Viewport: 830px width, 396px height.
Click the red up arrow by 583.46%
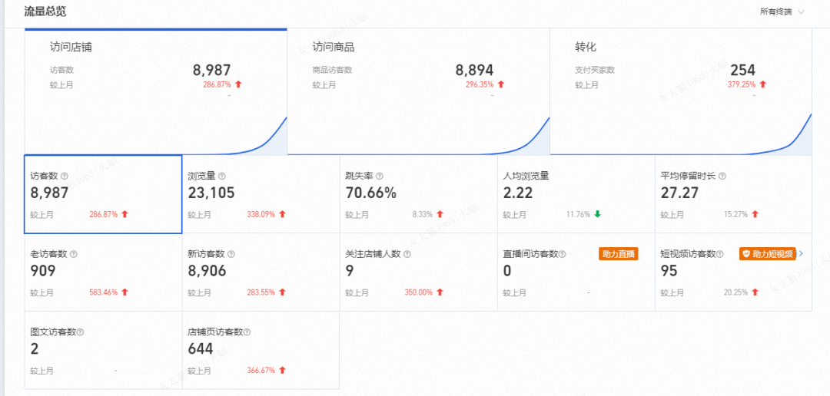pyautogui.click(x=125, y=292)
